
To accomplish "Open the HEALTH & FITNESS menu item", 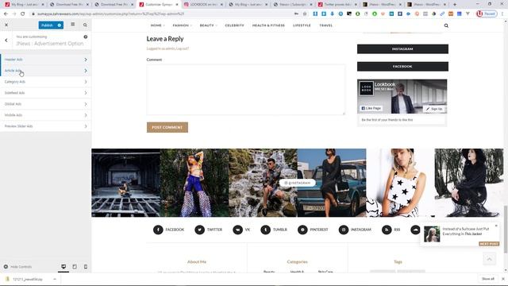I will [268, 25].
